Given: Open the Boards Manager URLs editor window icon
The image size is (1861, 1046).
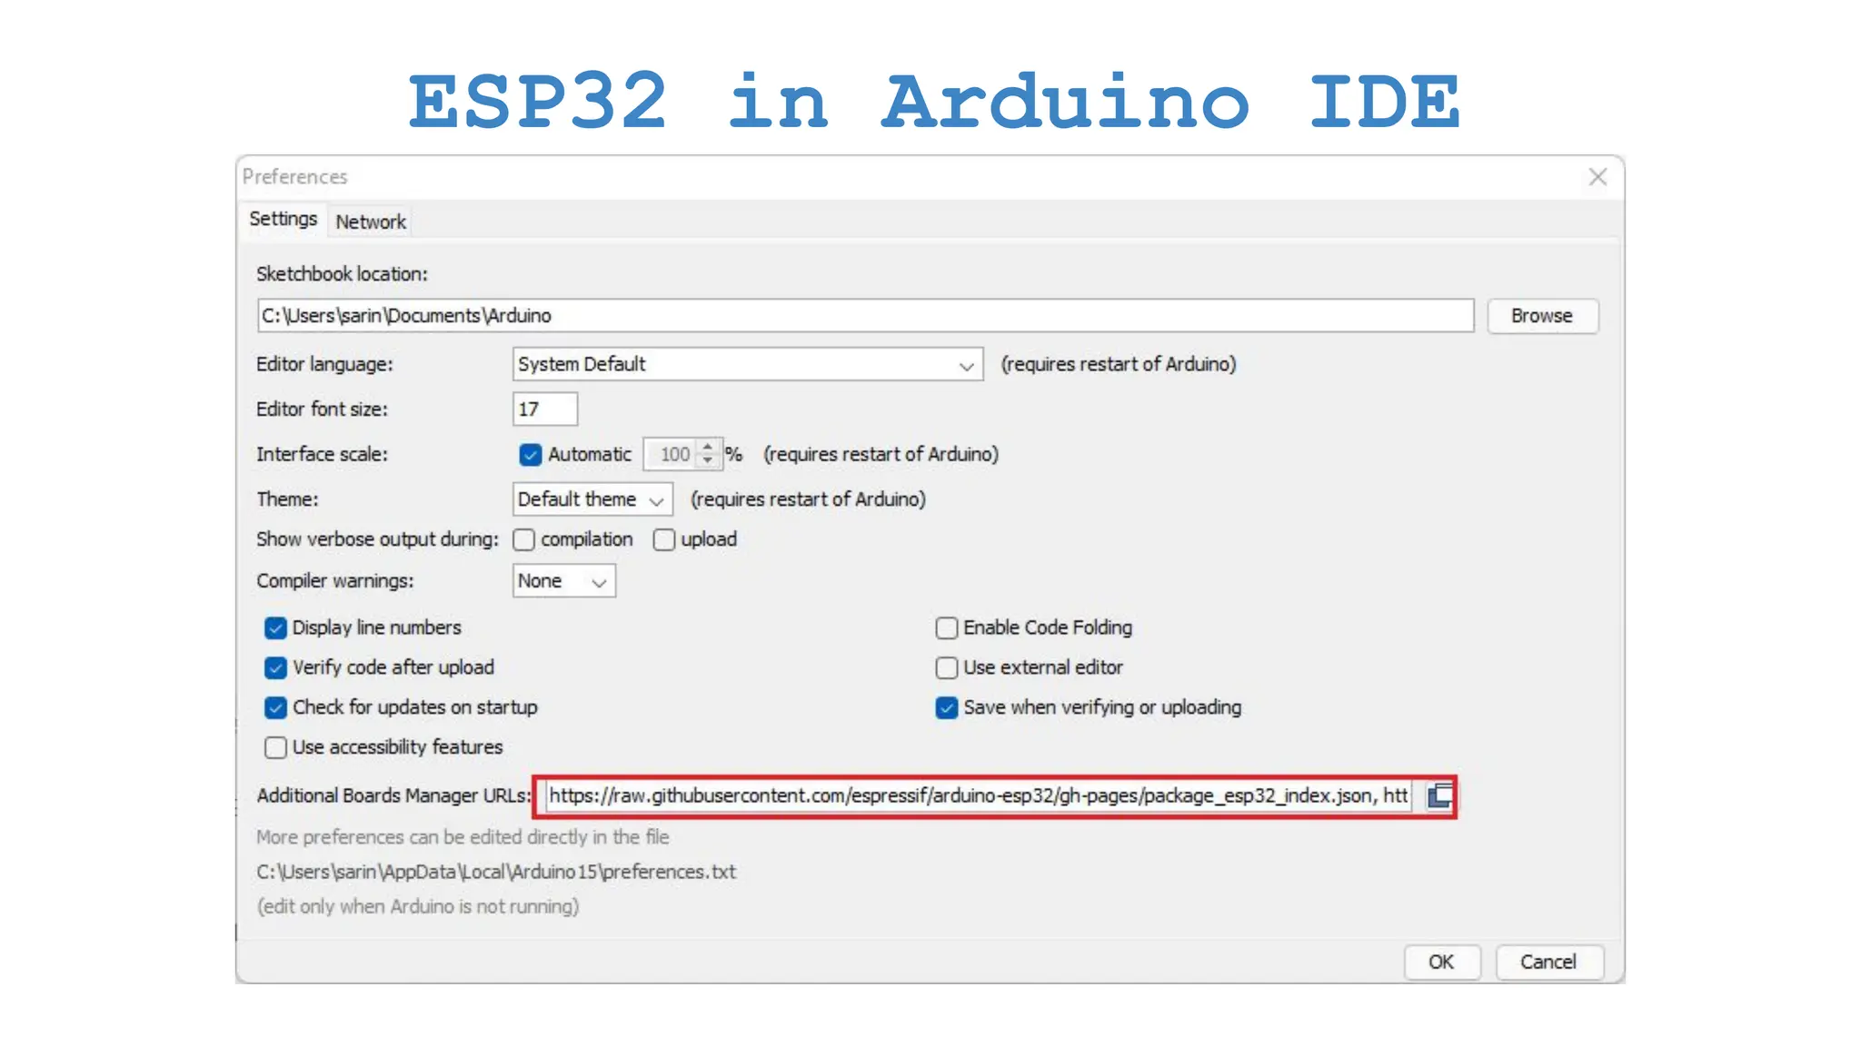Looking at the screenshot, I should pyautogui.click(x=1439, y=796).
